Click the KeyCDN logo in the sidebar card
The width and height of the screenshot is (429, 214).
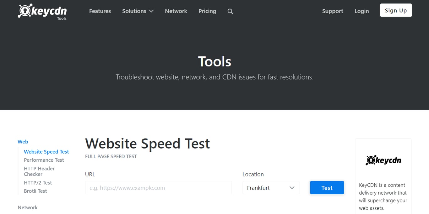coord(383,160)
